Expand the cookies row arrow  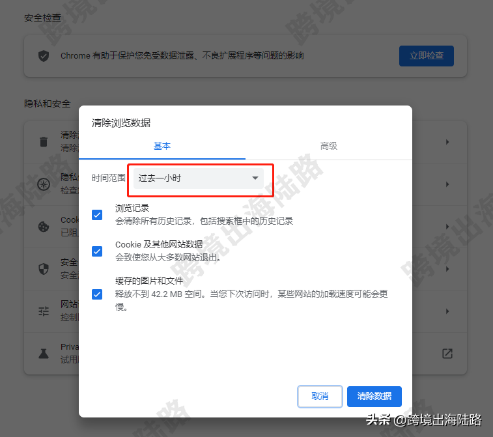[x=447, y=227]
